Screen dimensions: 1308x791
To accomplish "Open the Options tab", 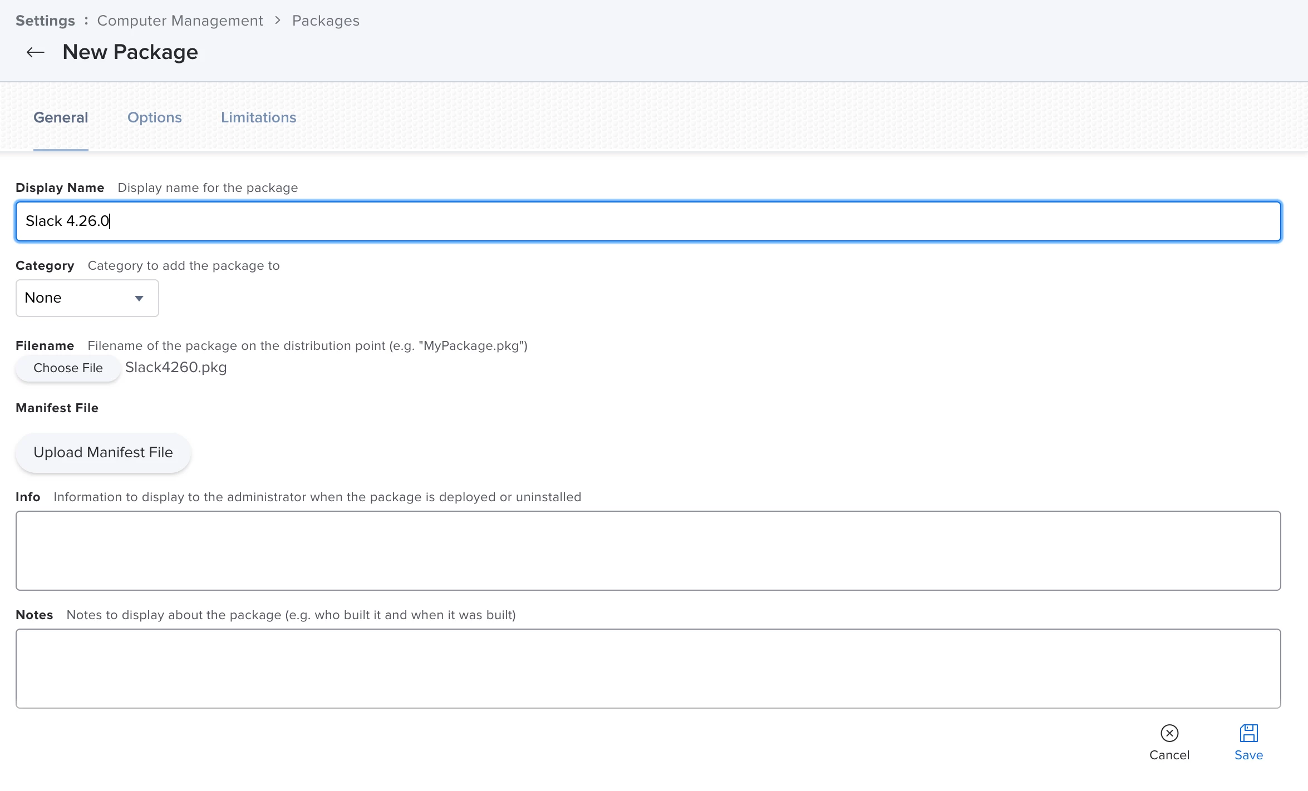I will [x=155, y=117].
